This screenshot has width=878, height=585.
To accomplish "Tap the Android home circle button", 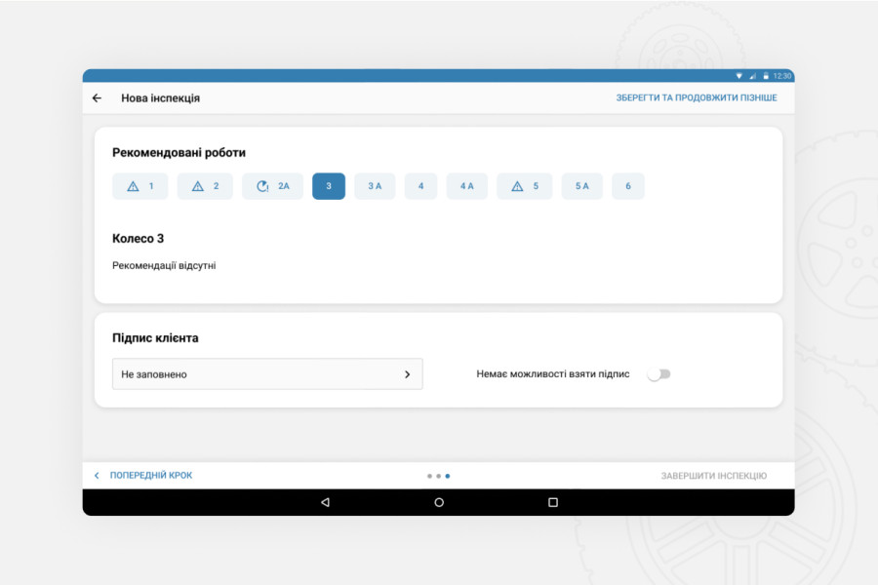I will coord(439,502).
